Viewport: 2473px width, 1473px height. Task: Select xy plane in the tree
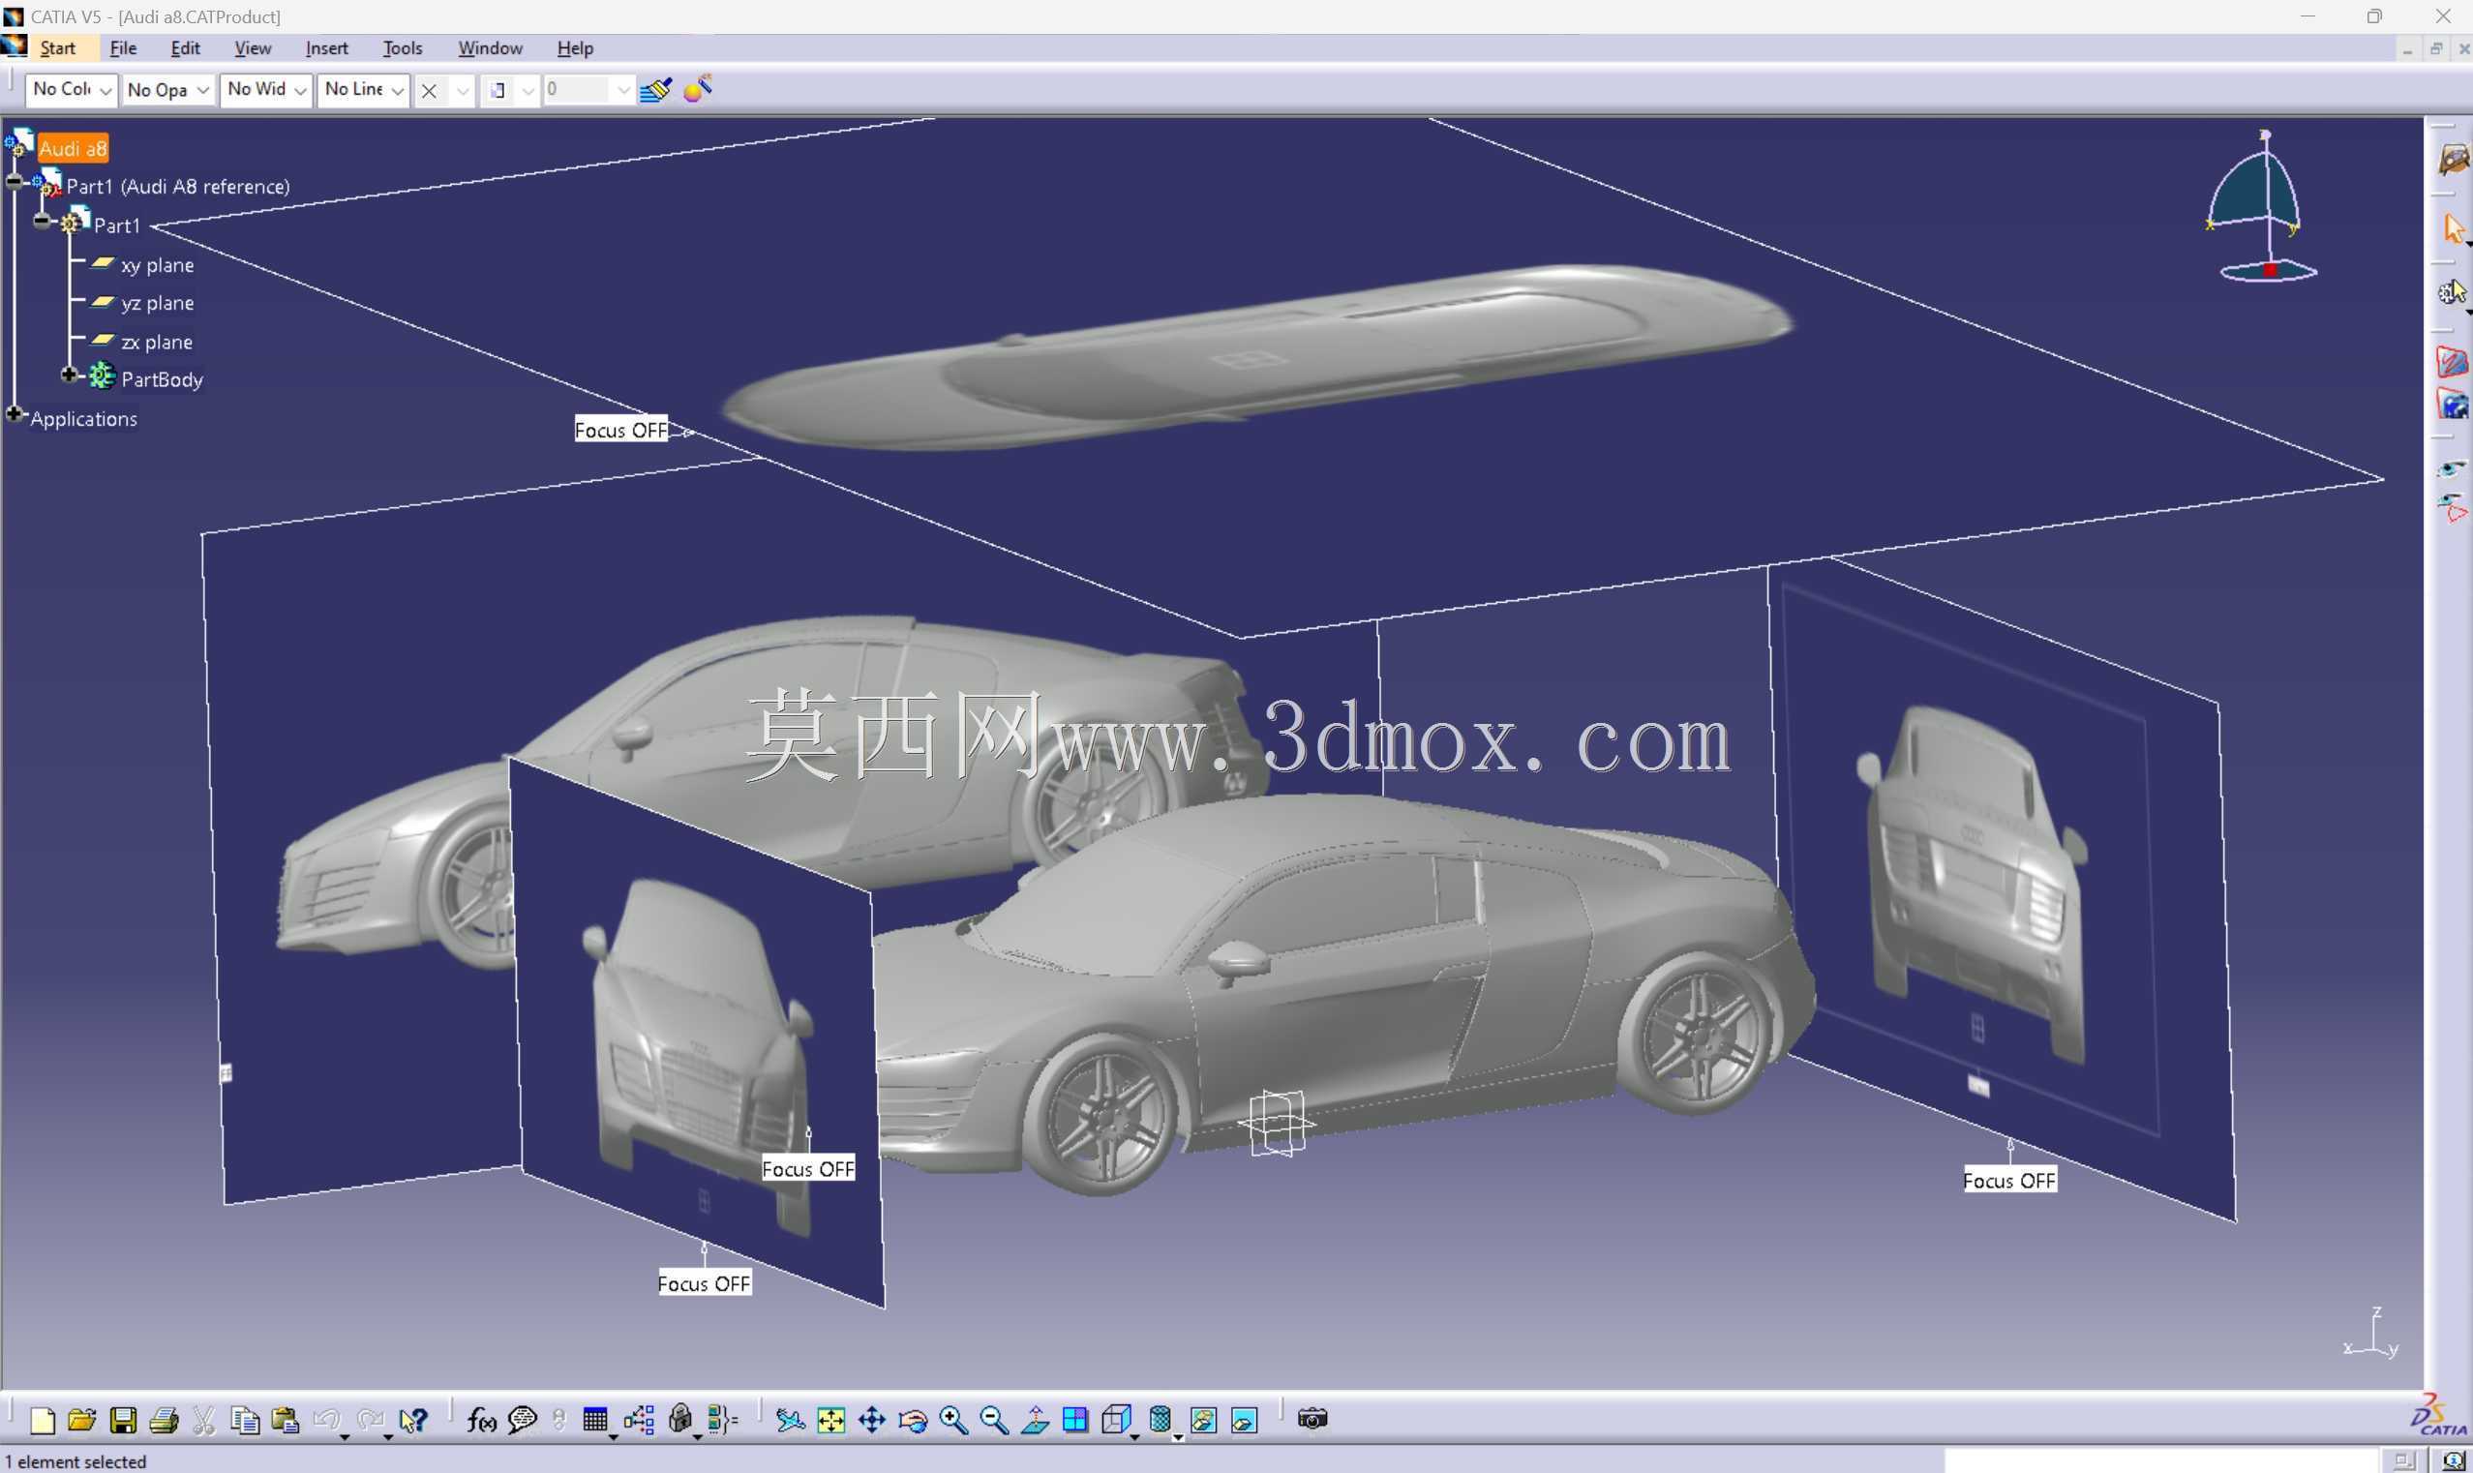157,265
